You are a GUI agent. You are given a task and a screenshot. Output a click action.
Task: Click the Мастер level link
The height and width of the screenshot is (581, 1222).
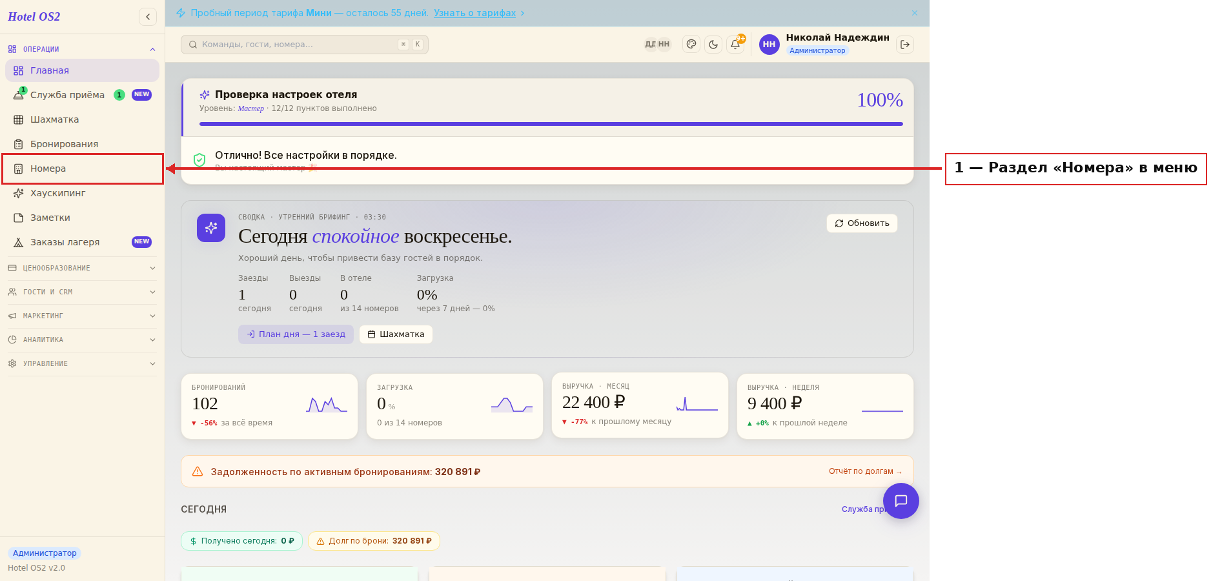point(250,108)
